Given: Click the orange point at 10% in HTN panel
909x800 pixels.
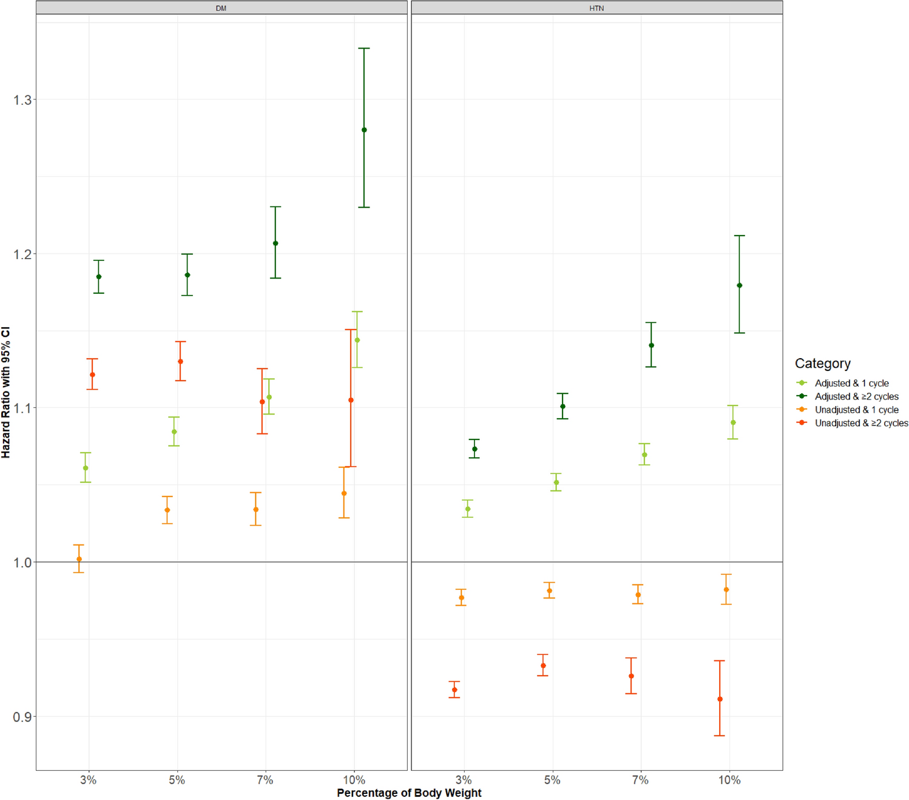Looking at the screenshot, I should 726,589.
